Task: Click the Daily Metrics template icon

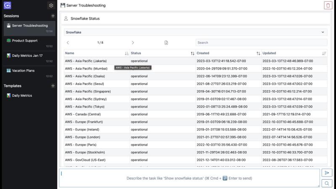Action: pyautogui.click(x=8, y=96)
